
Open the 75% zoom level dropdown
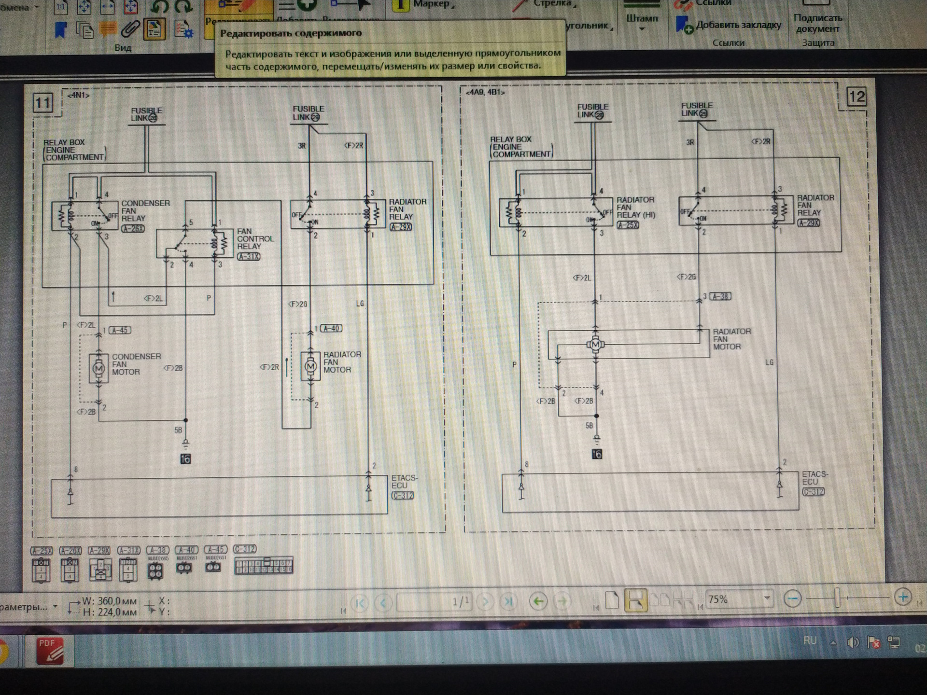tap(767, 598)
